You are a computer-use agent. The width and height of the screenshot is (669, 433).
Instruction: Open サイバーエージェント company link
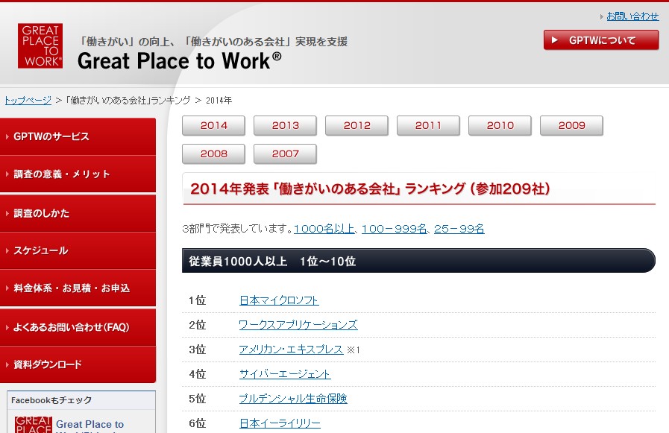(x=285, y=374)
